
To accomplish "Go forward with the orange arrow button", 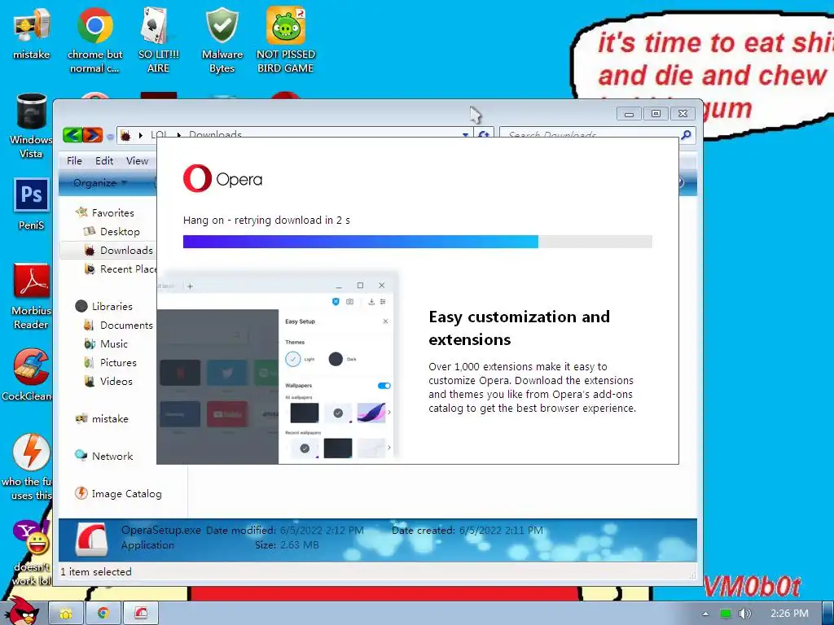I will [93, 135].
